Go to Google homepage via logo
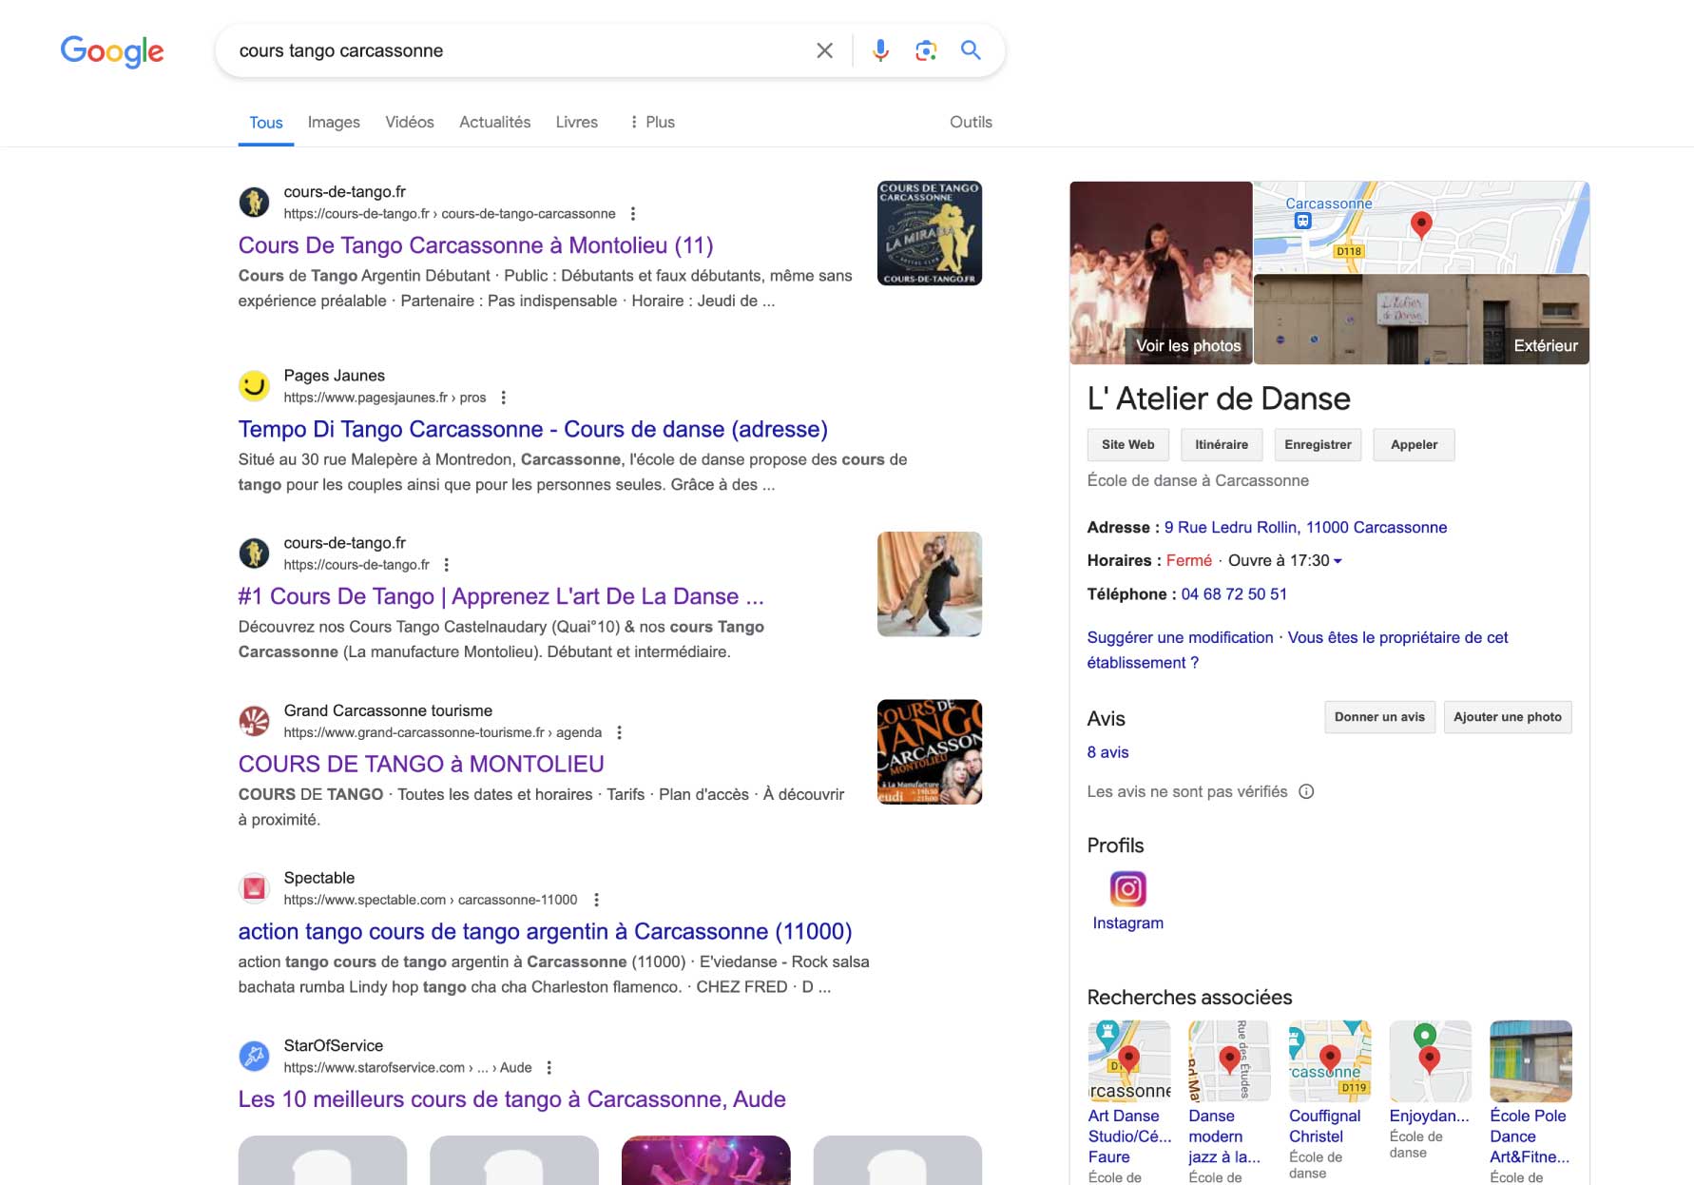1694x1185 pixels. tap(112, 51)
